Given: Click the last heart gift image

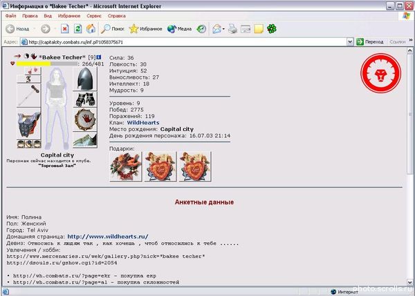Looking at the screenshot, I should coord(195,166).
